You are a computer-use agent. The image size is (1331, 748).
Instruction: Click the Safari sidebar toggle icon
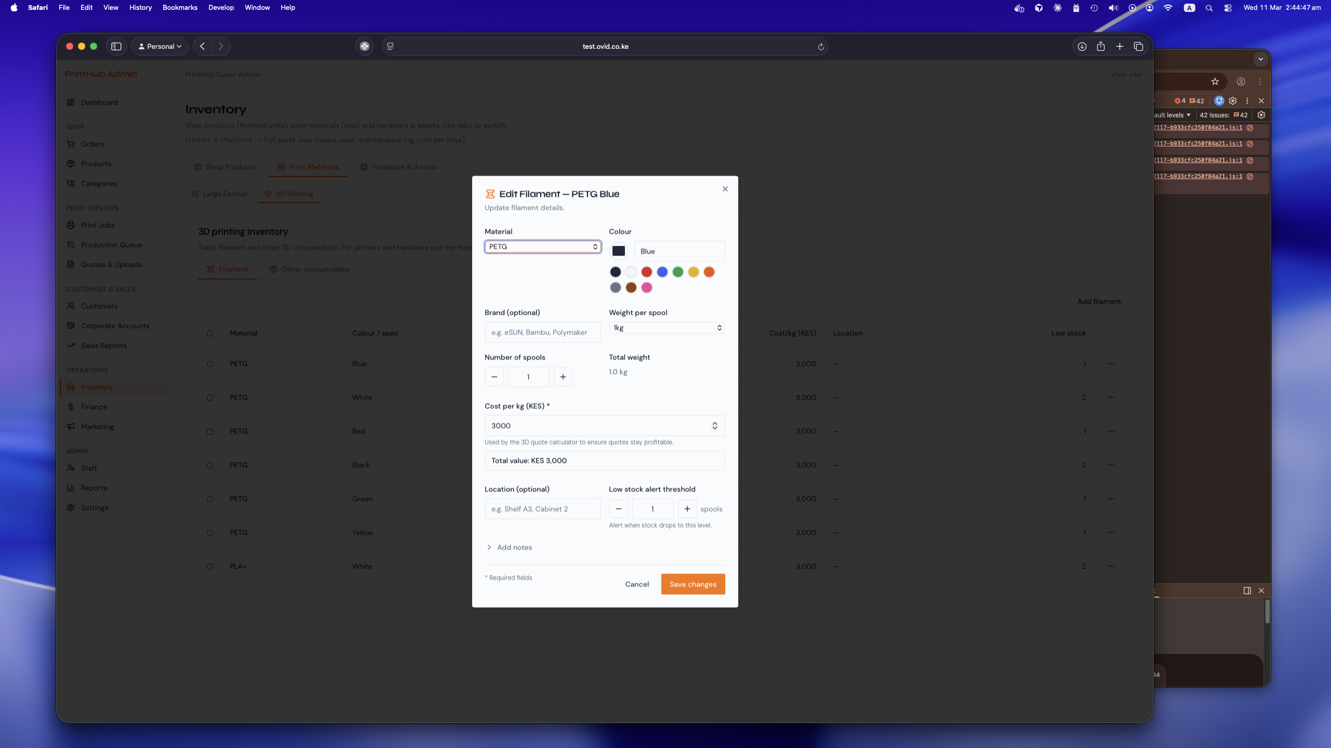point(116,46)
